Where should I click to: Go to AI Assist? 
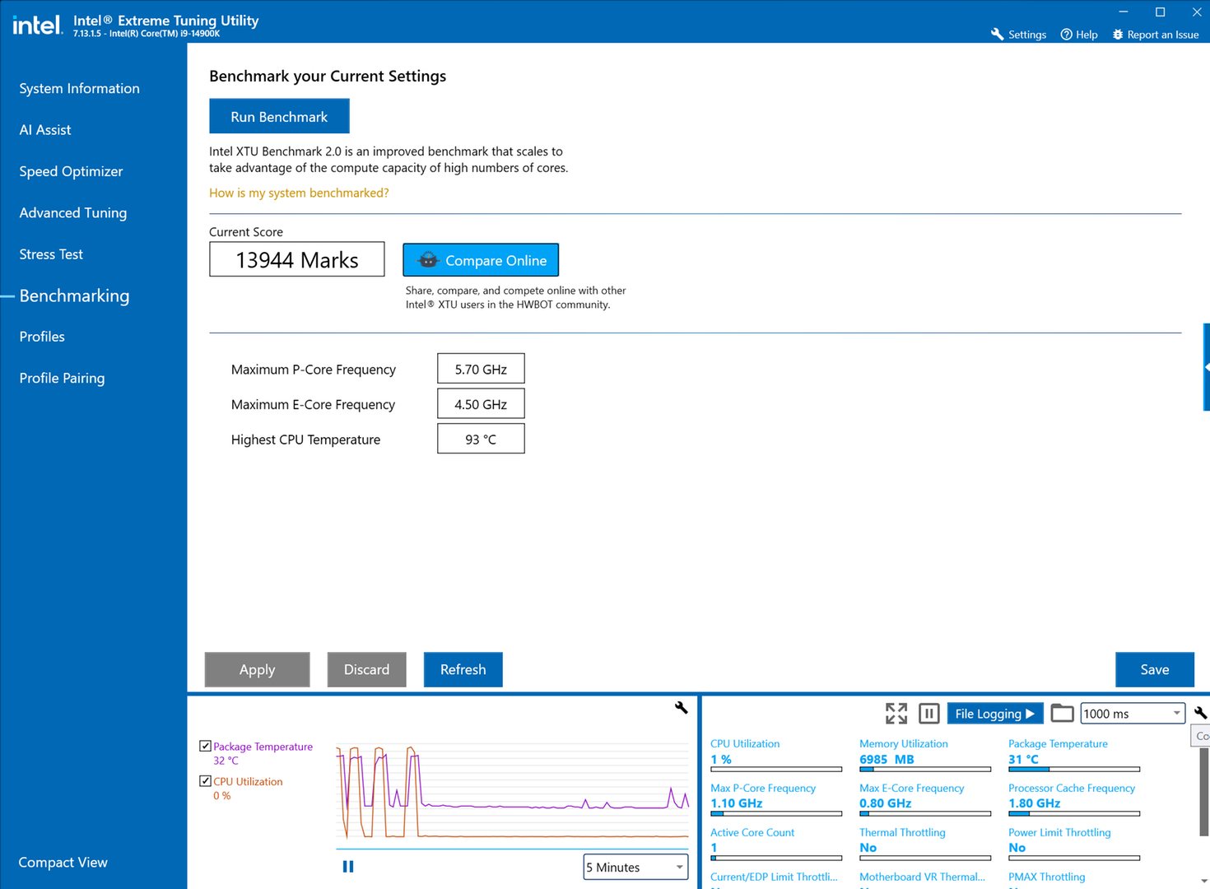(45, 130)
